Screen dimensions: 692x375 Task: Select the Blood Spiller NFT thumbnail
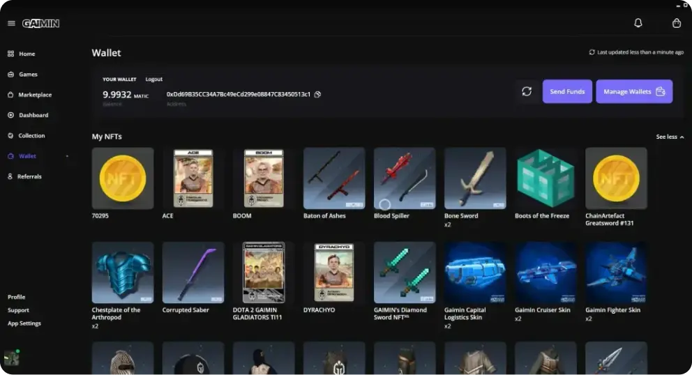[405, 178]
